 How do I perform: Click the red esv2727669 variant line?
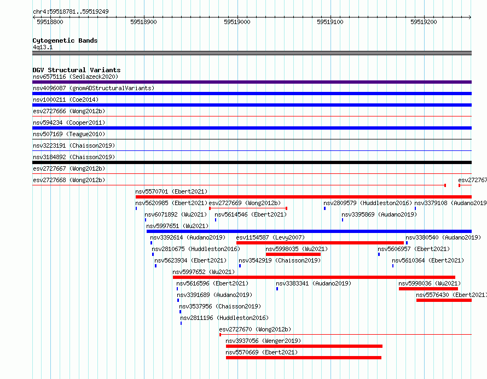pos(248,208)
